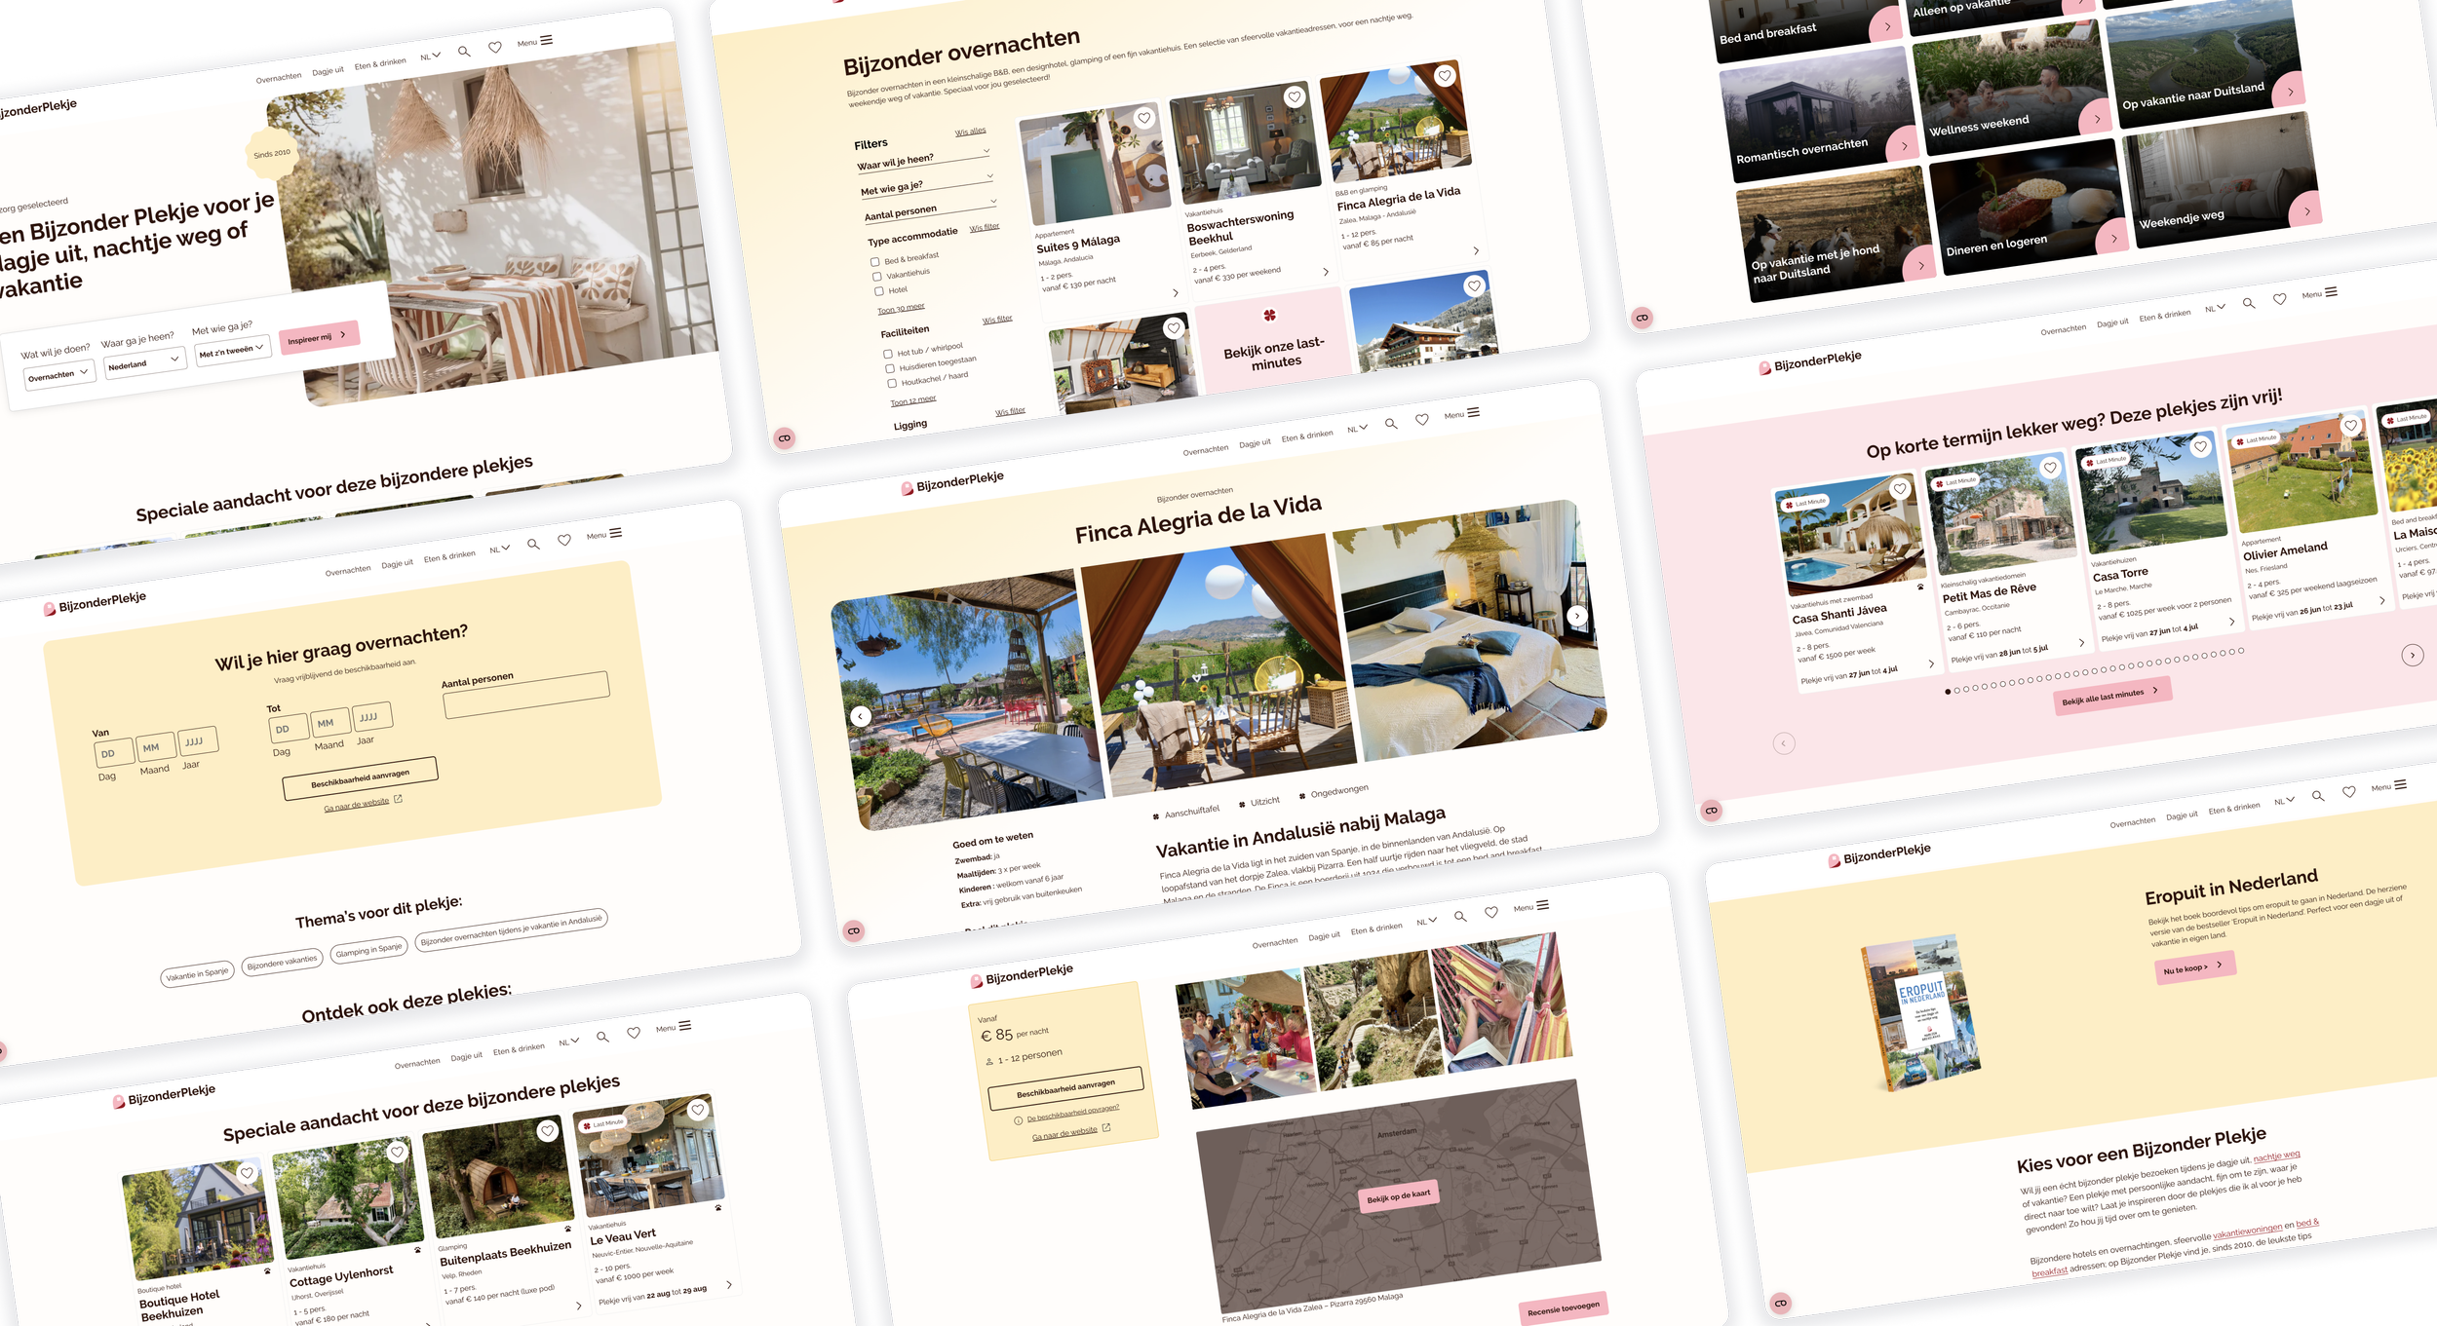Screen dimensions: 2437x1326
Task: Click pink arrow on Weekendje weg tile
Action: pyautogui.click(x=2306, y=210)
